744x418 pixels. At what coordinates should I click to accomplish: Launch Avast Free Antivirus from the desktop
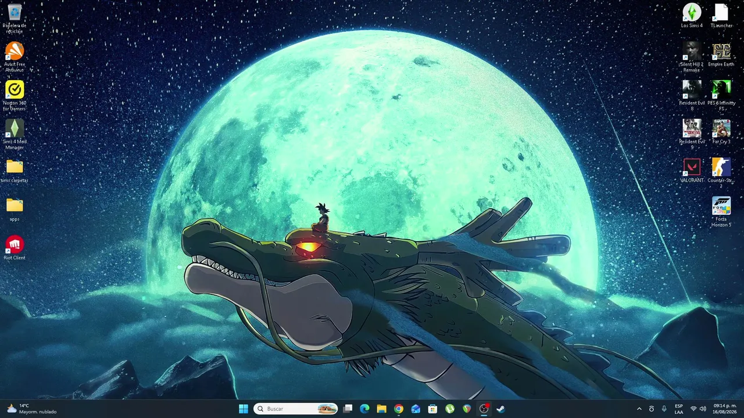click(x=15, y=57)
